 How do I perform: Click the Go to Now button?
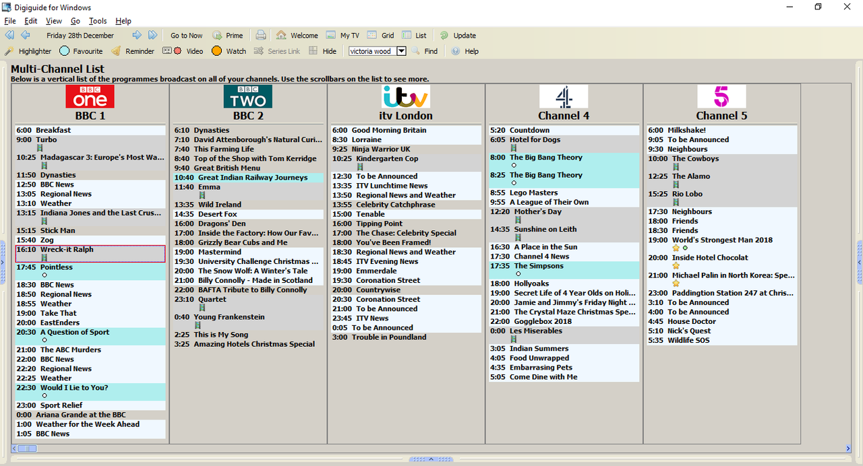[x=186, y=36]
